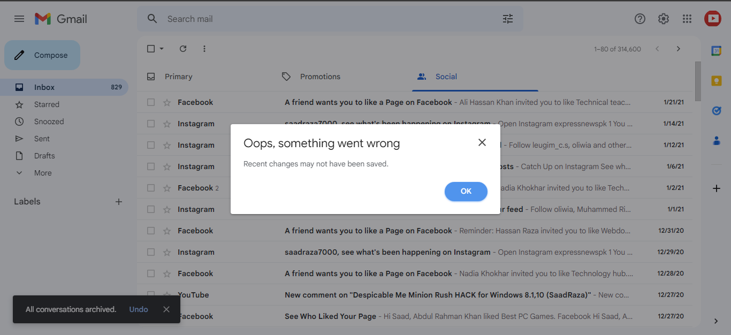Star the Facebook 12/31/20 email

[x=167, y=231]
